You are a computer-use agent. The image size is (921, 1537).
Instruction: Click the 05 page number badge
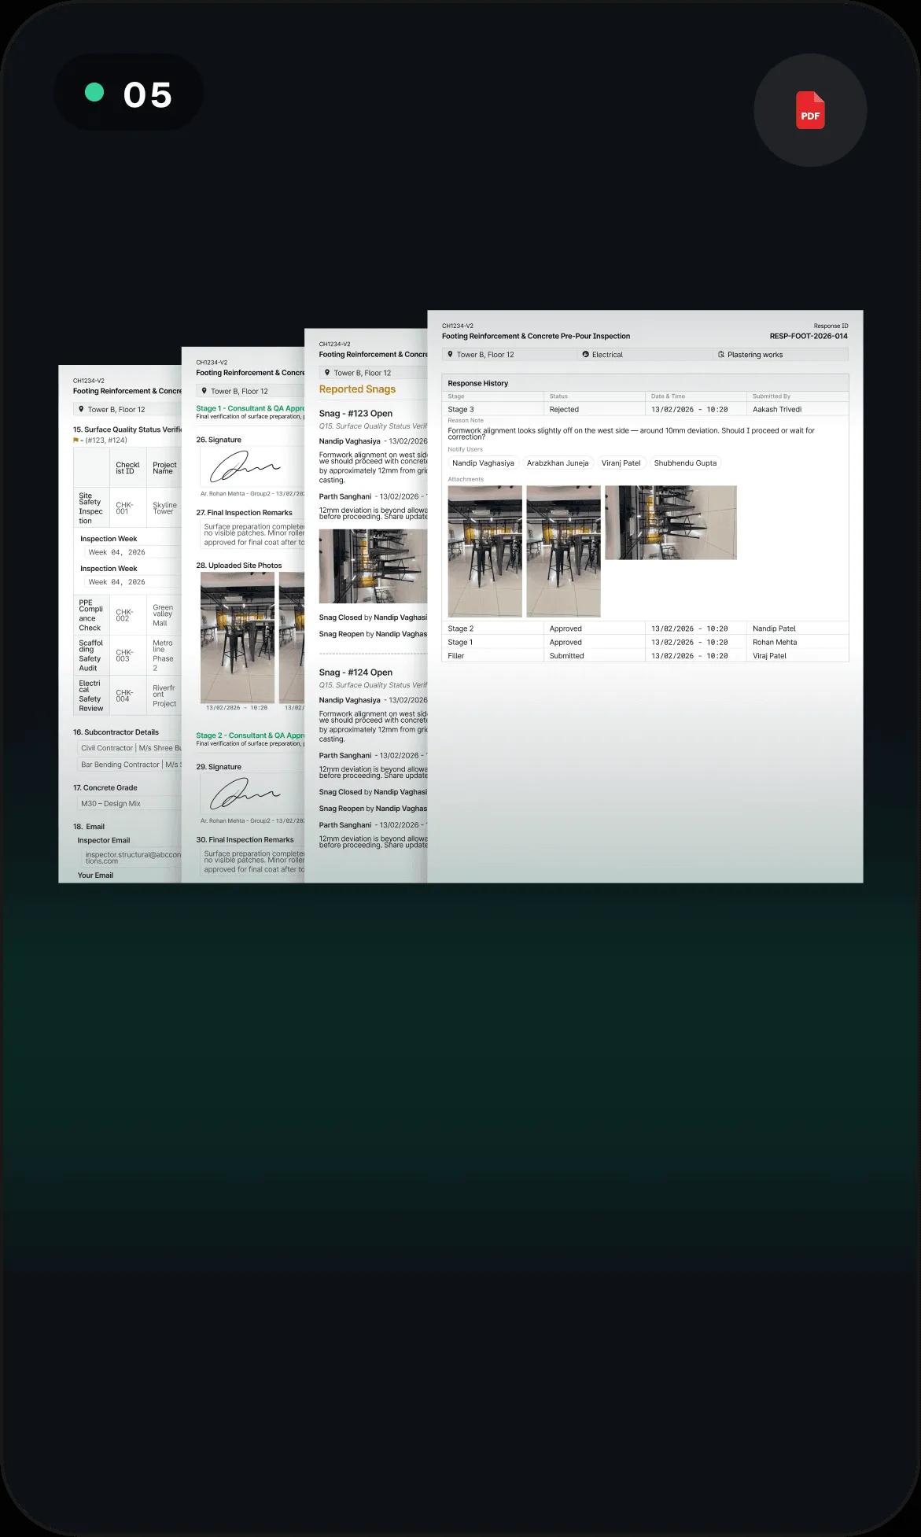click(128, 93)
